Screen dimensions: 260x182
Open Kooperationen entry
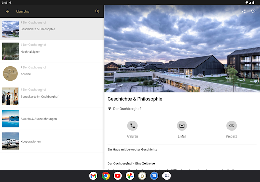point(52,141)
